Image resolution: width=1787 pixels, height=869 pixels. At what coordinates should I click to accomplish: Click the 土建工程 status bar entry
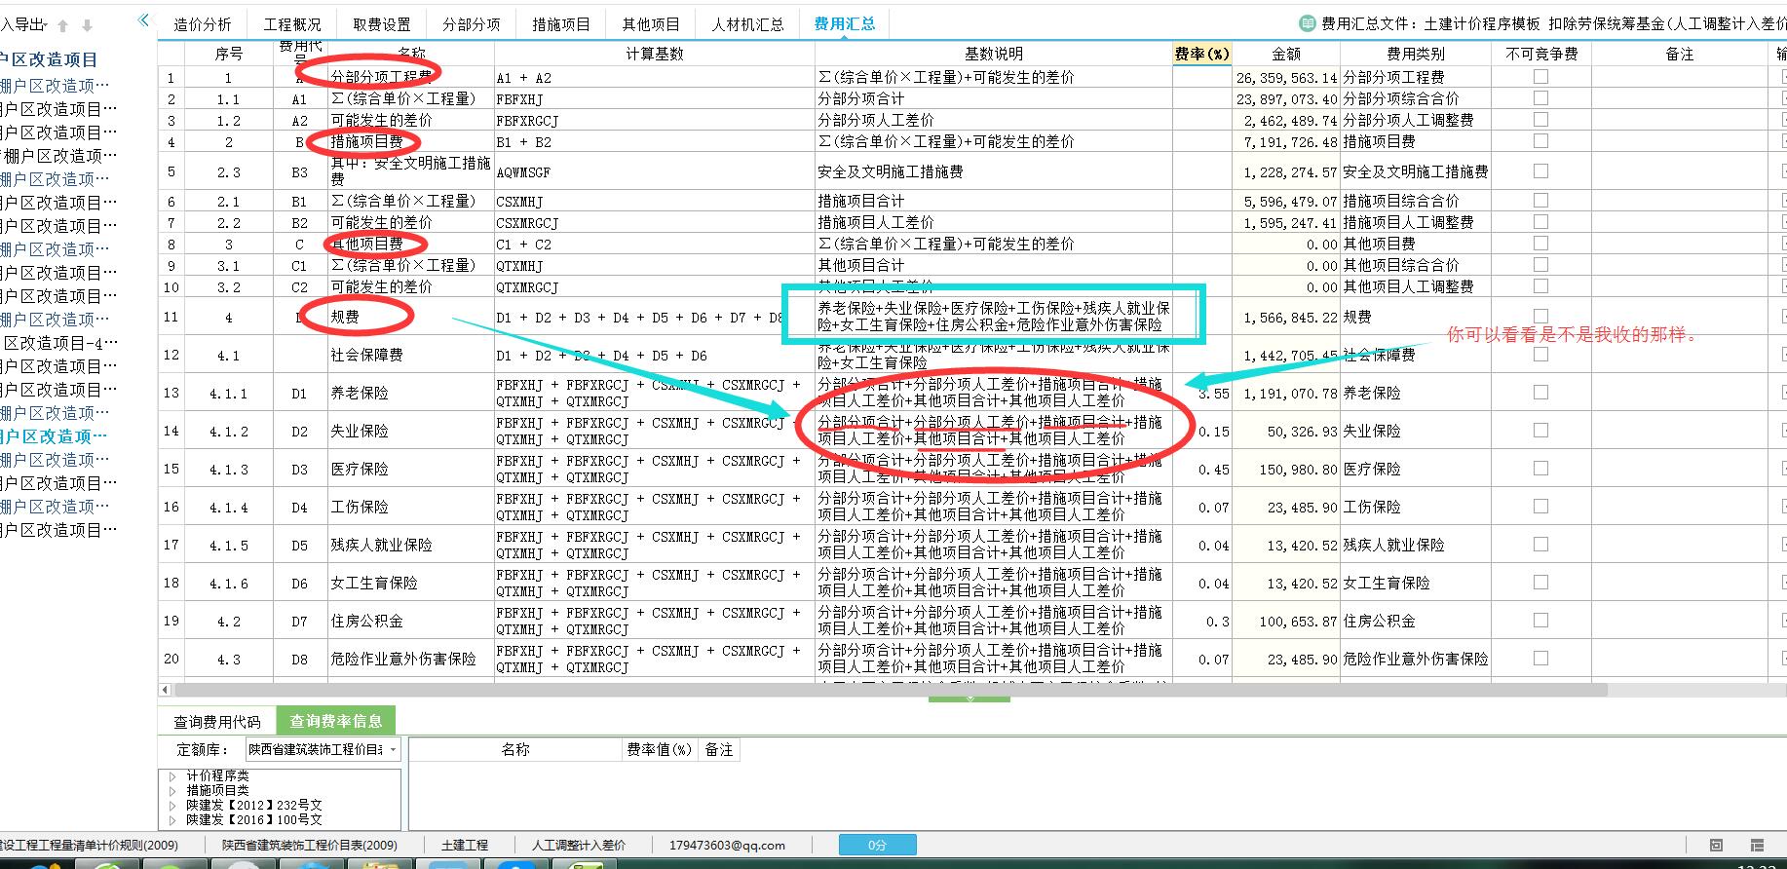point(465,846)
